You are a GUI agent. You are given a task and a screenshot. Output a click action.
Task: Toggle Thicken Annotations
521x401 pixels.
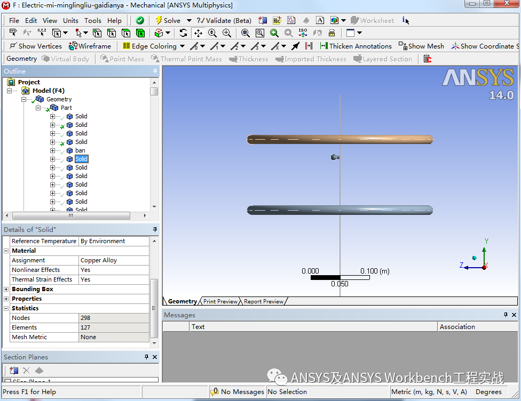pyautogui.click(x=356, y=46)
